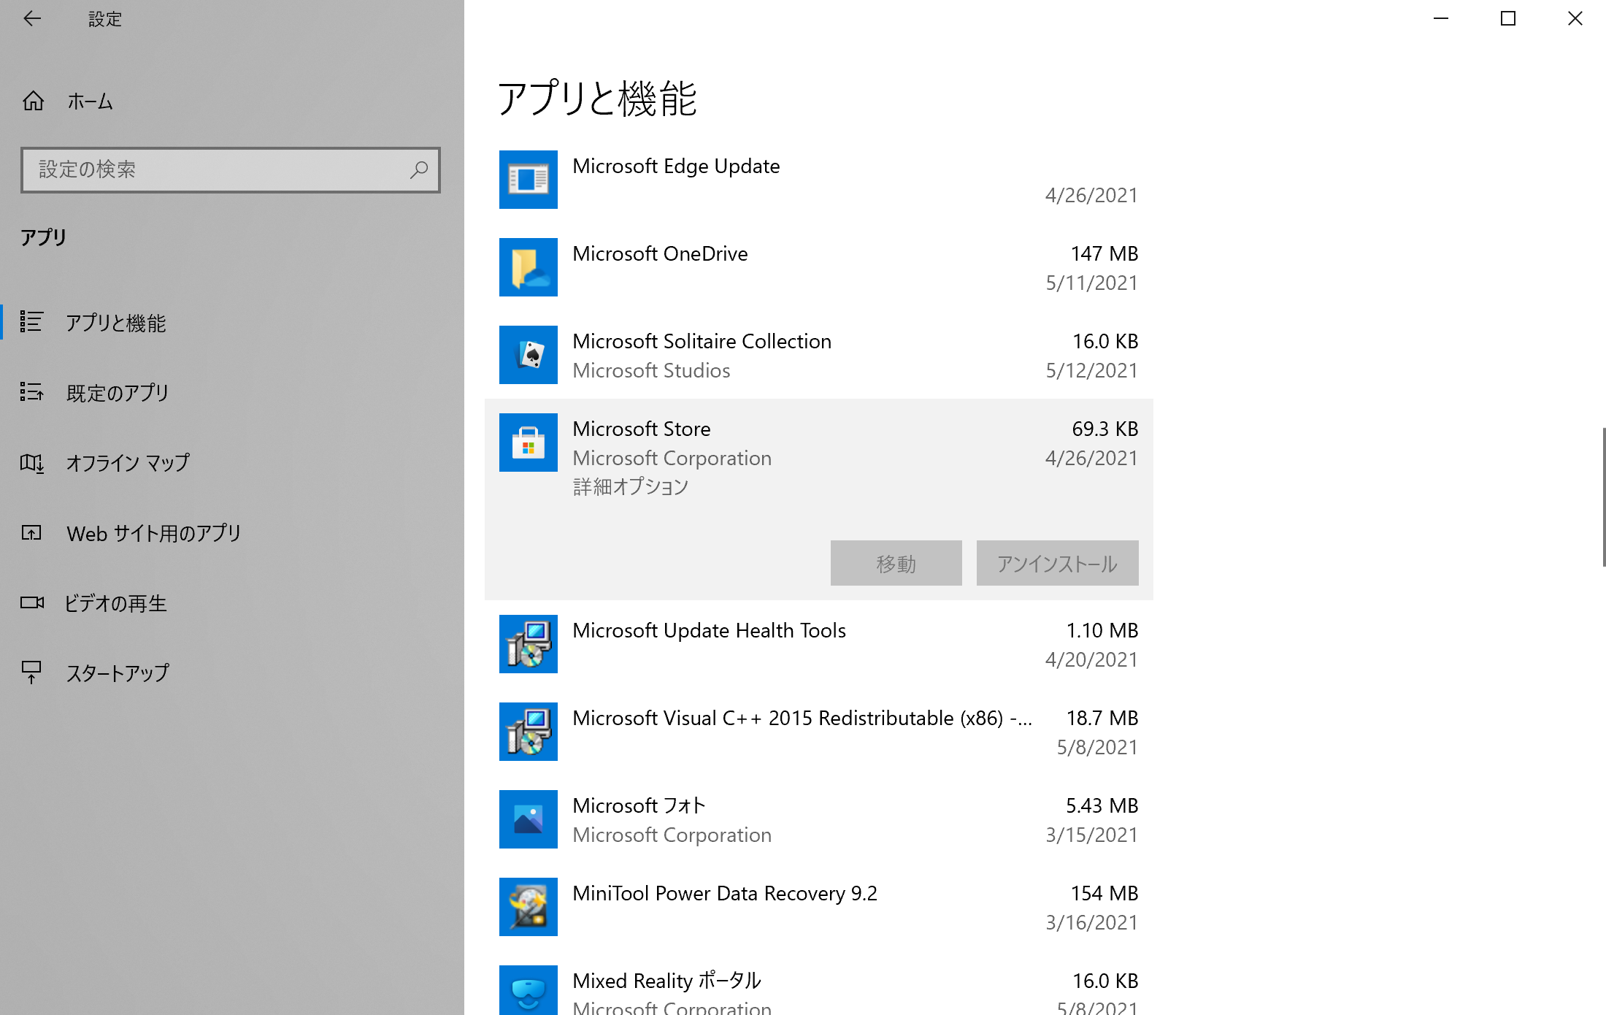Click the Microsoft フォト app icon

[528, 819]
